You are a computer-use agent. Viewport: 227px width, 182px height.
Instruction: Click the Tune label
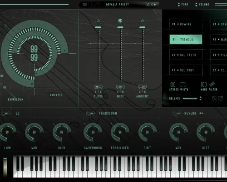(x=185, y=5)
